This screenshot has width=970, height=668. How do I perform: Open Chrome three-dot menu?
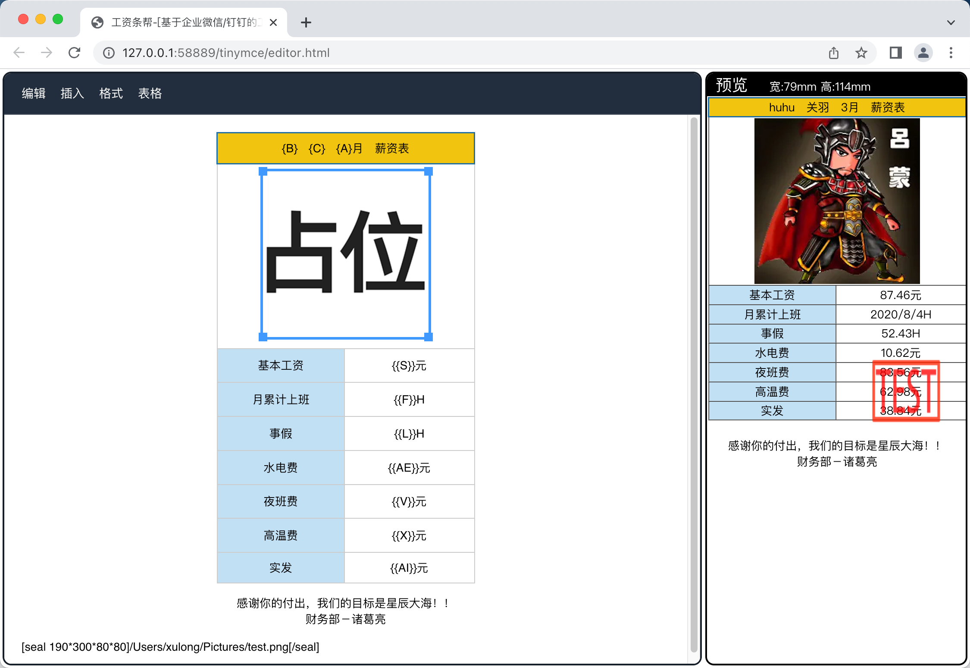coord(951,53)
